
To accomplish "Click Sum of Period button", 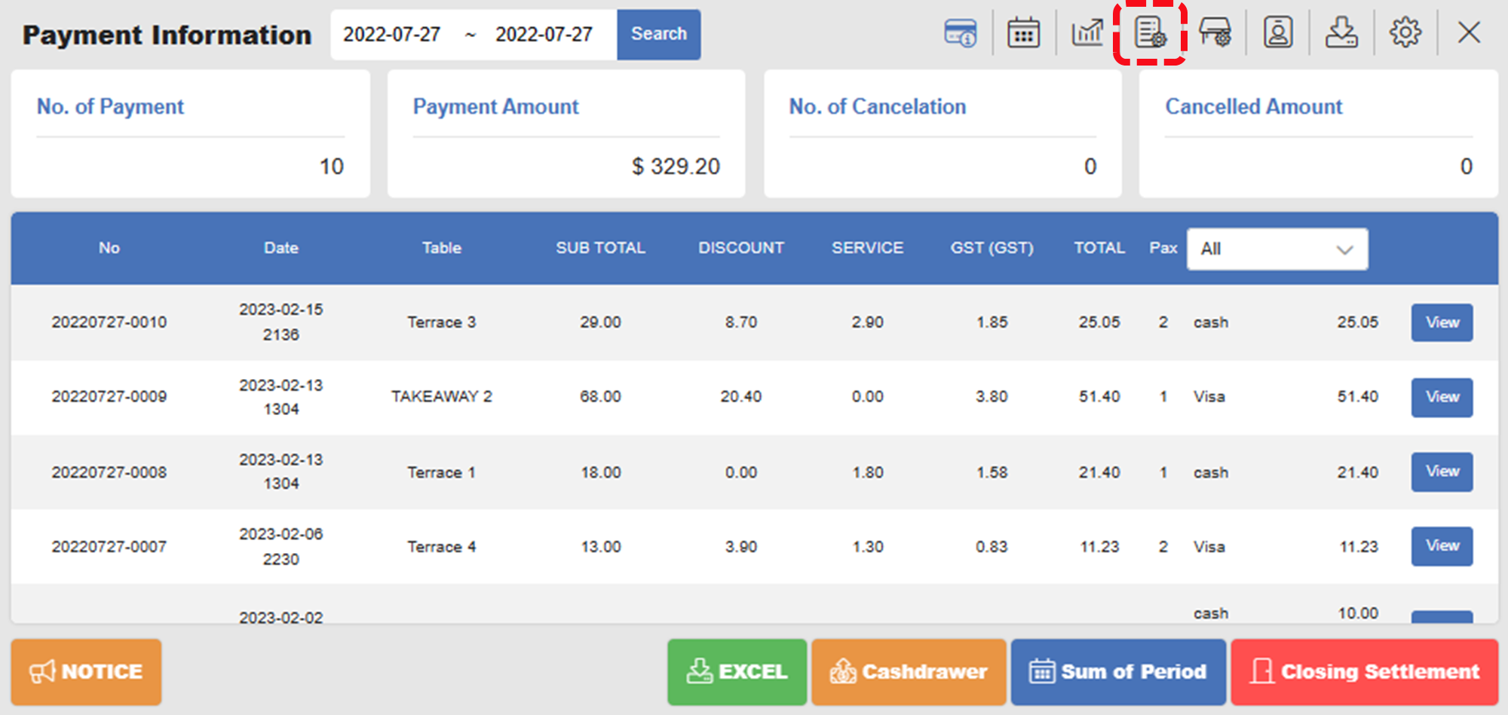I will coord(1118,671).
